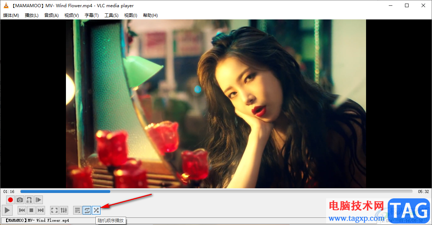
Task: Open the 工具(S) menu
Action: 112,15
